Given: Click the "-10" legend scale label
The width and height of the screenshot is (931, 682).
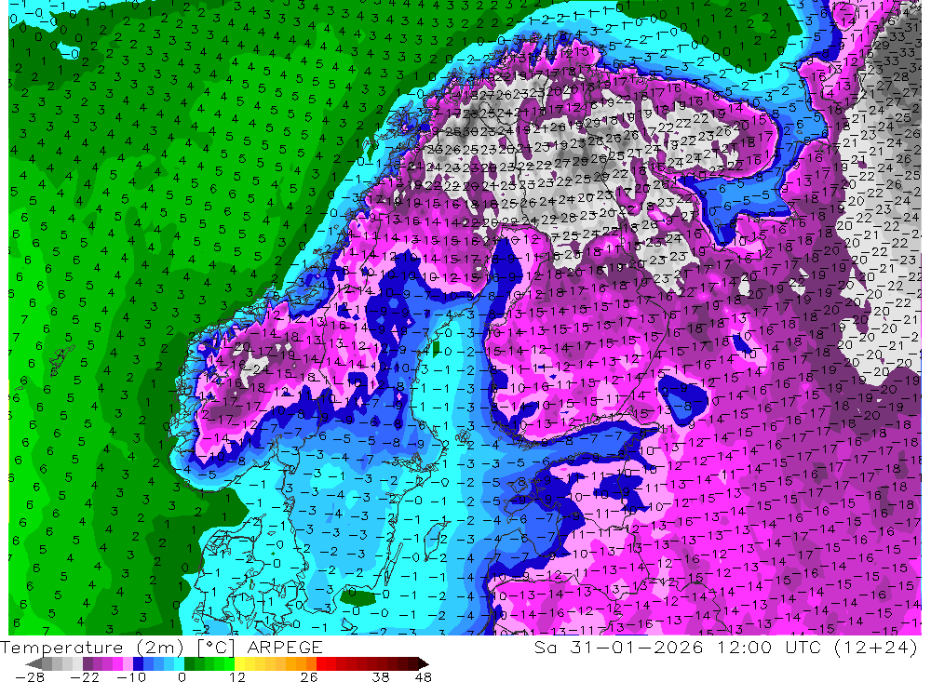Looking at the screenshot, I should coord(132,676).
